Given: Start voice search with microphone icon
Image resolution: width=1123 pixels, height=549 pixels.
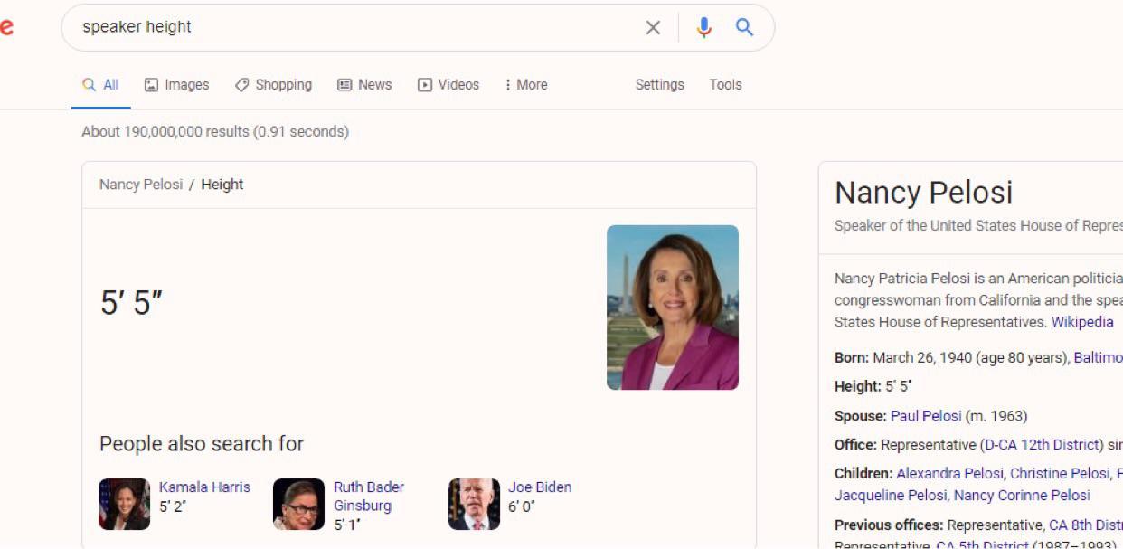Looking at the screenshot, I should (703, 27).
